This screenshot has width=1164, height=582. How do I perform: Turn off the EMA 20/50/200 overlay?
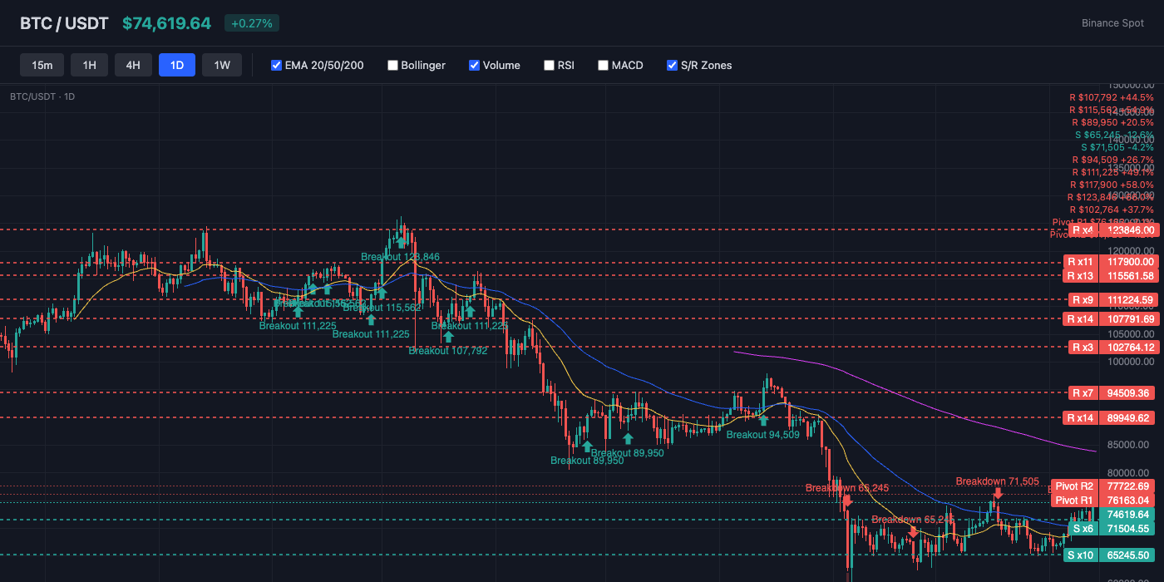[276, 65]
